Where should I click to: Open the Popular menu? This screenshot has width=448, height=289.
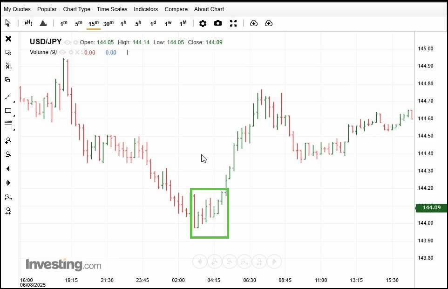pos(47,9)
